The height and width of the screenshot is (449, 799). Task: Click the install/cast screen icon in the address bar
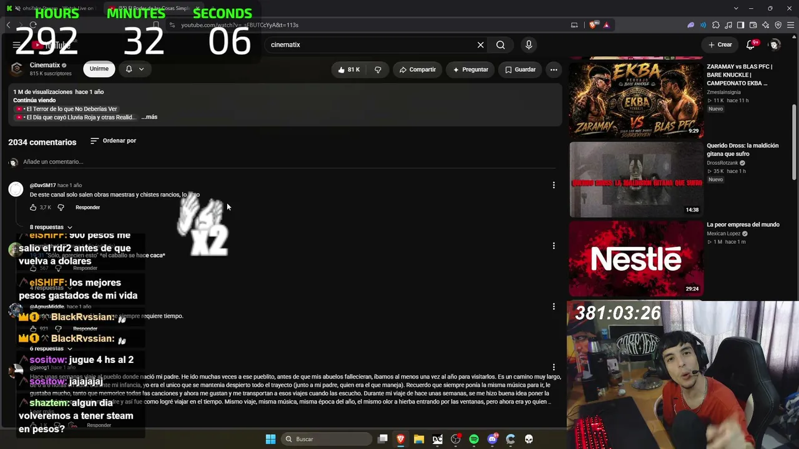(x=574, y=25)
